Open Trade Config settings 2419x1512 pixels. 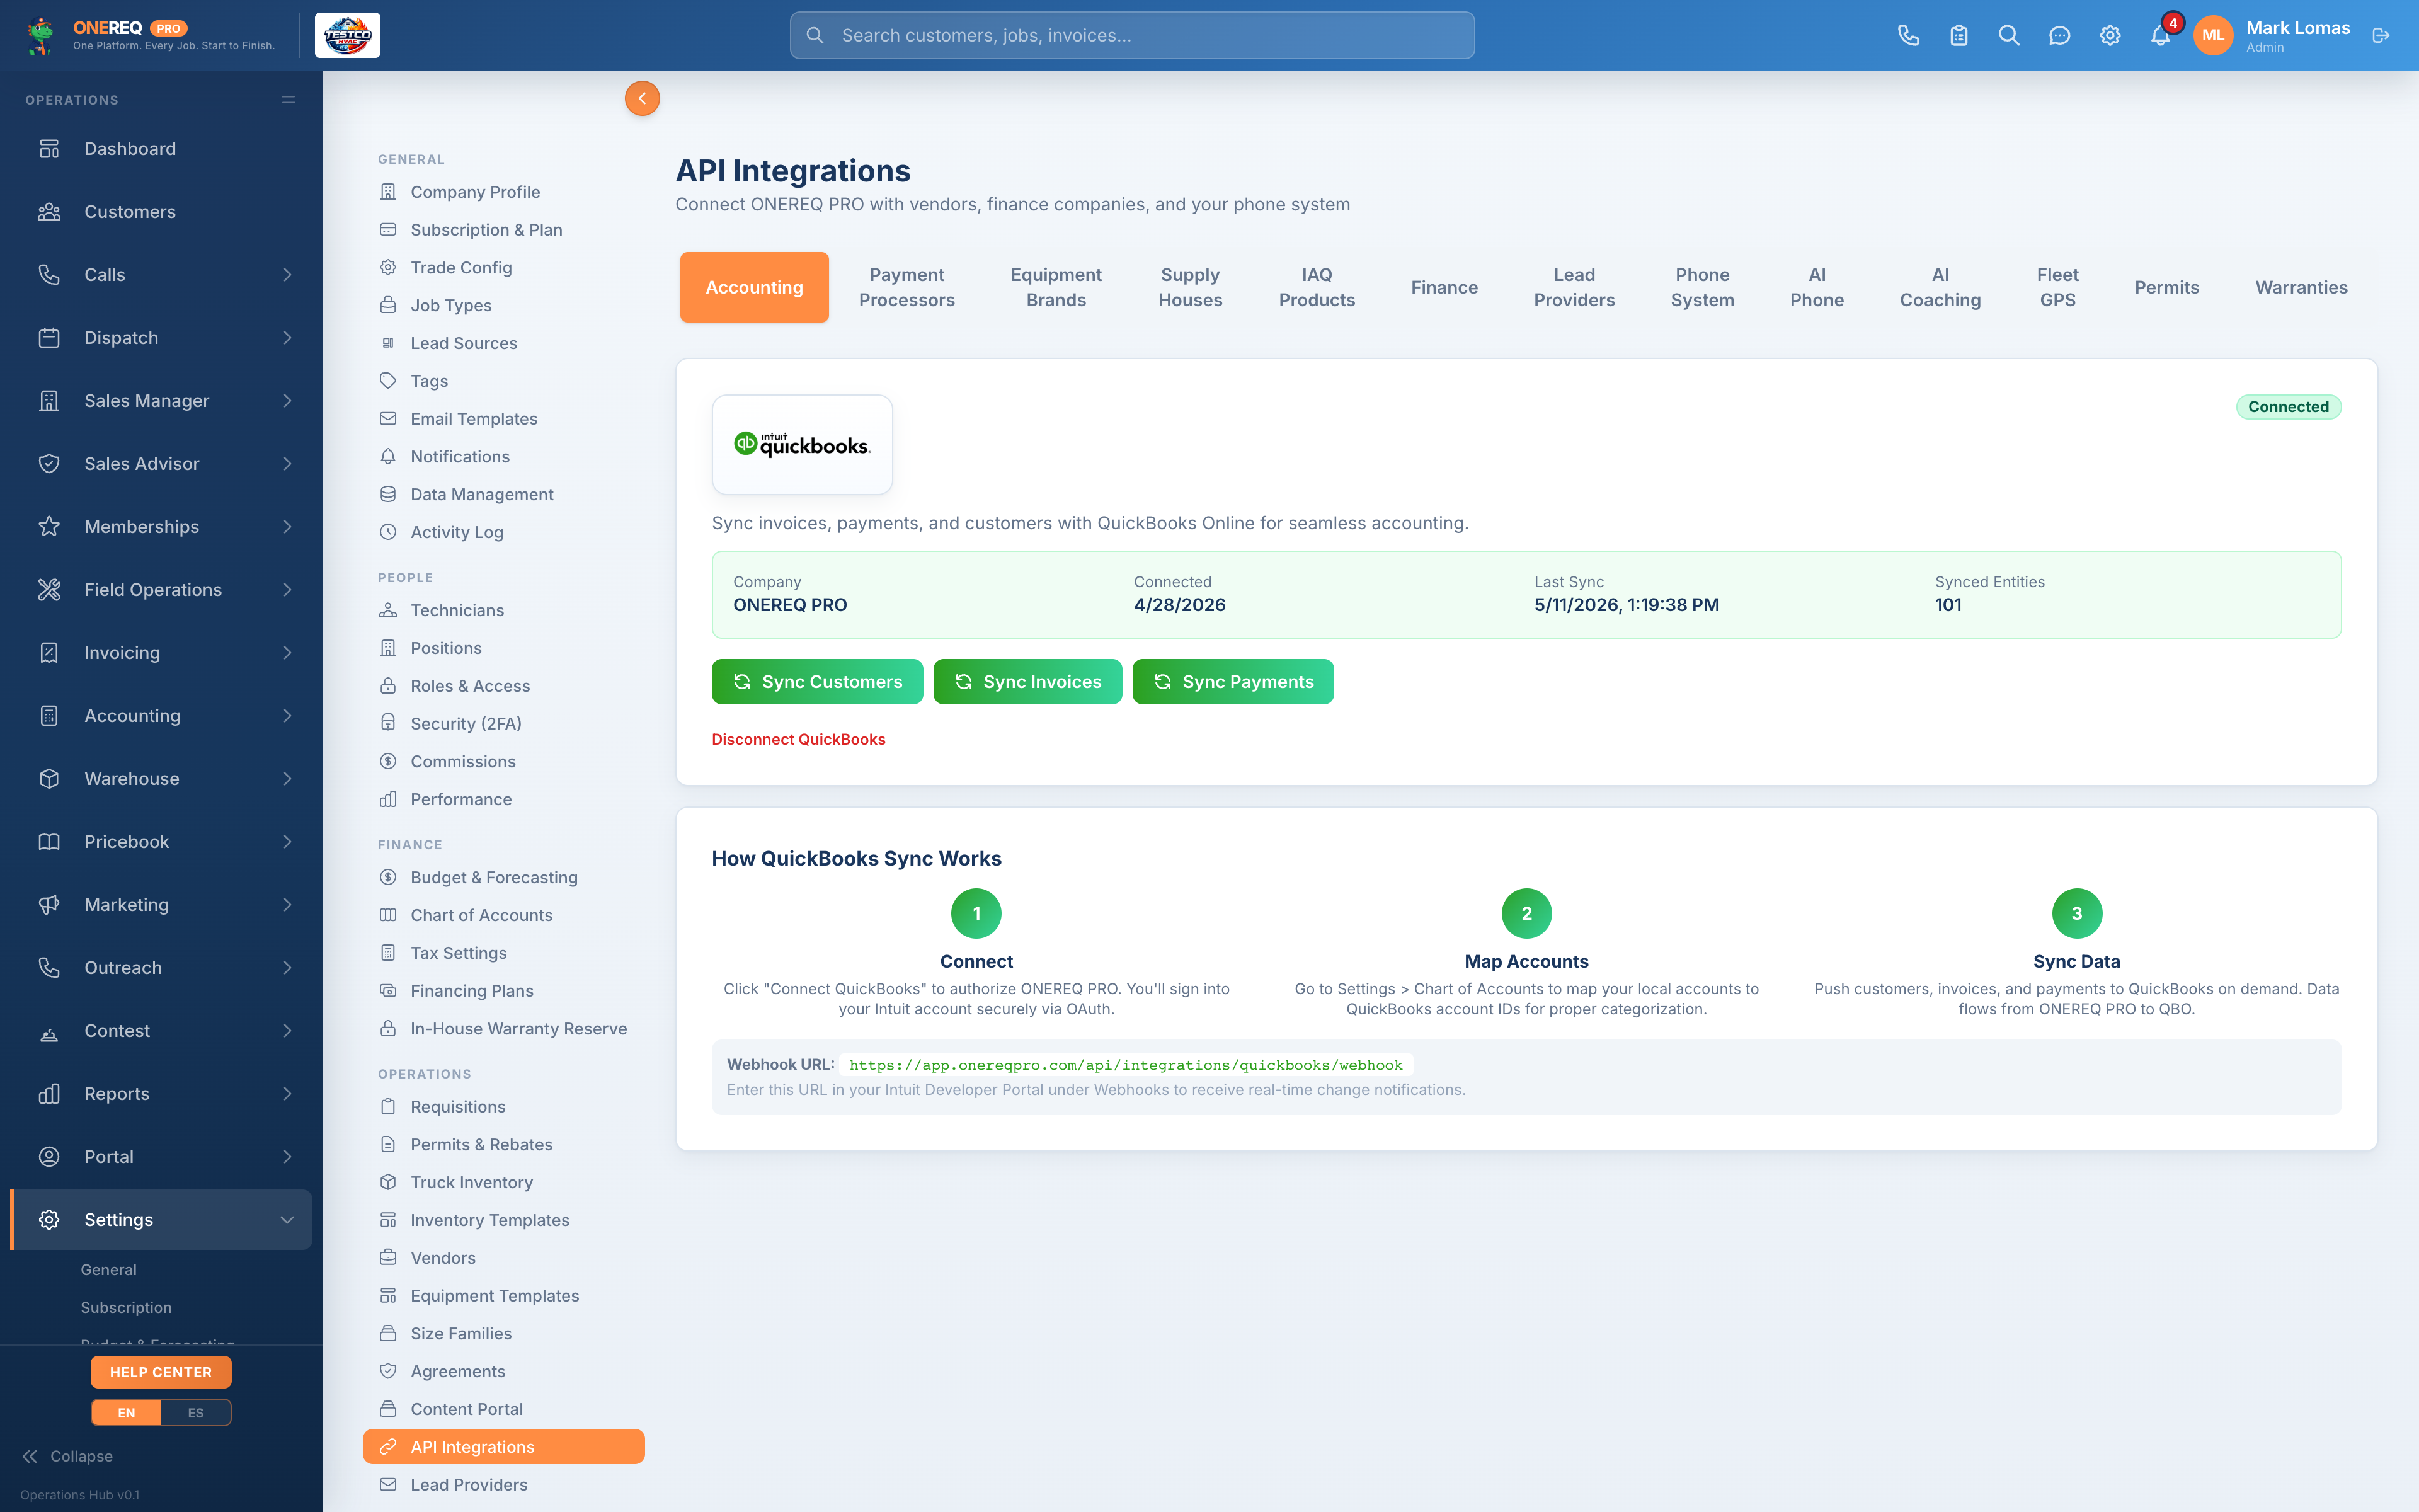504,268
